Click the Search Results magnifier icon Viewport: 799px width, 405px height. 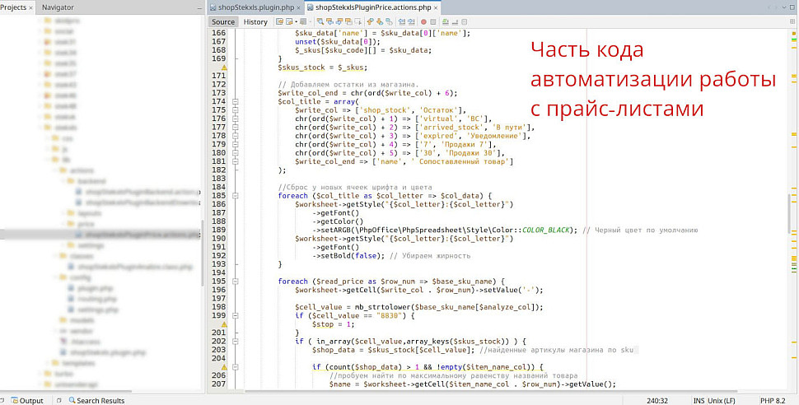click(x=72, y=400)
